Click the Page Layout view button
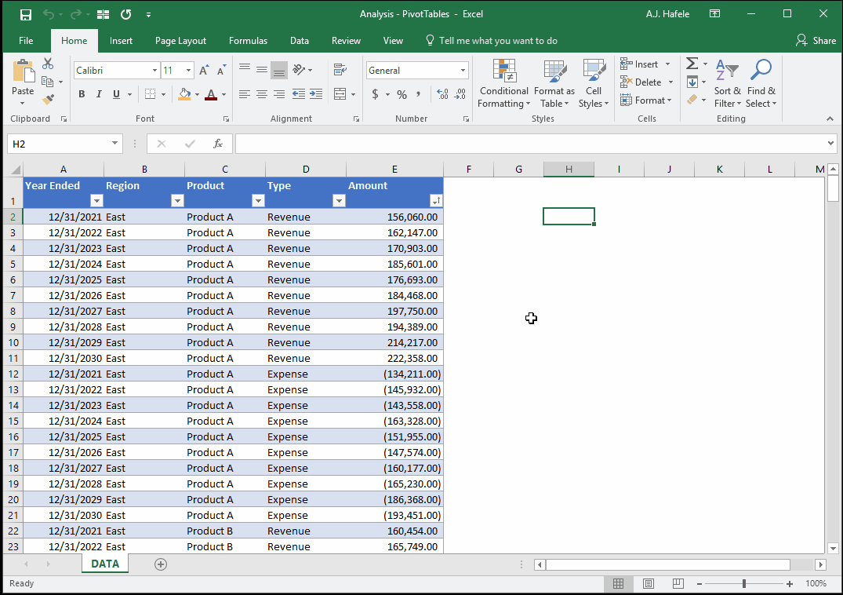 tap(649, 584)
